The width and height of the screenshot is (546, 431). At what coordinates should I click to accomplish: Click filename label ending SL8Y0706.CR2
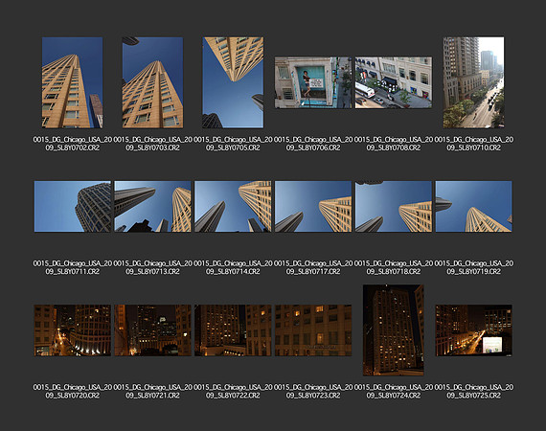click(313, 144)
